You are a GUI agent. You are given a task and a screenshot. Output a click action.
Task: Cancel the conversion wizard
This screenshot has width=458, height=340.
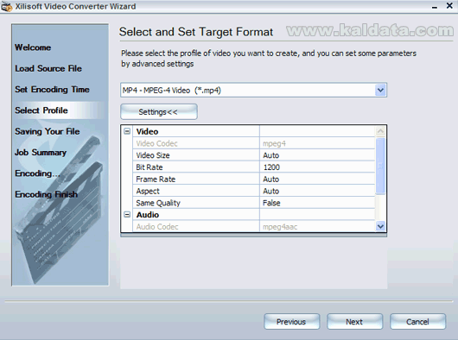tap(417, 322)
